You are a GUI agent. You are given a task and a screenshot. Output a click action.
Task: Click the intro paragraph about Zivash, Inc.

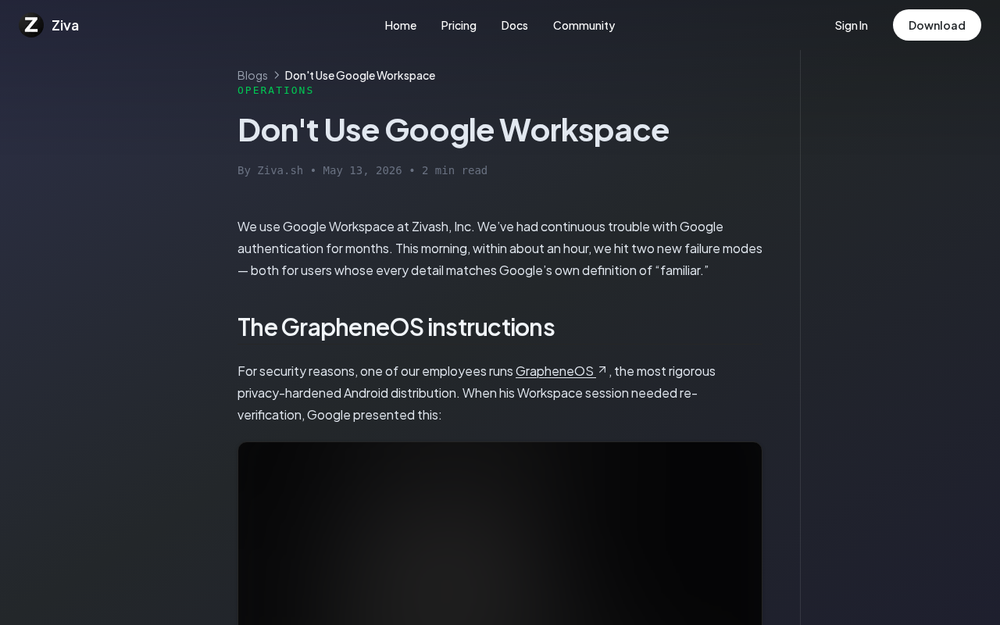500,248
